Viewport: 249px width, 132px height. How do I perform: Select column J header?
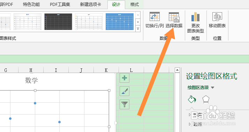81,70
